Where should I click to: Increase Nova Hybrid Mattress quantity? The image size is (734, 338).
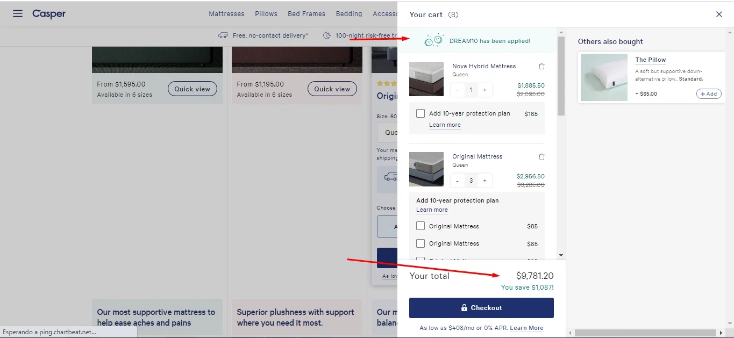[x=484, y=90]
